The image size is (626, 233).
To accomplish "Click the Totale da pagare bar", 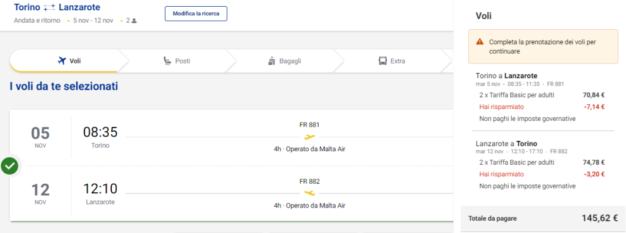I will 543,218.
